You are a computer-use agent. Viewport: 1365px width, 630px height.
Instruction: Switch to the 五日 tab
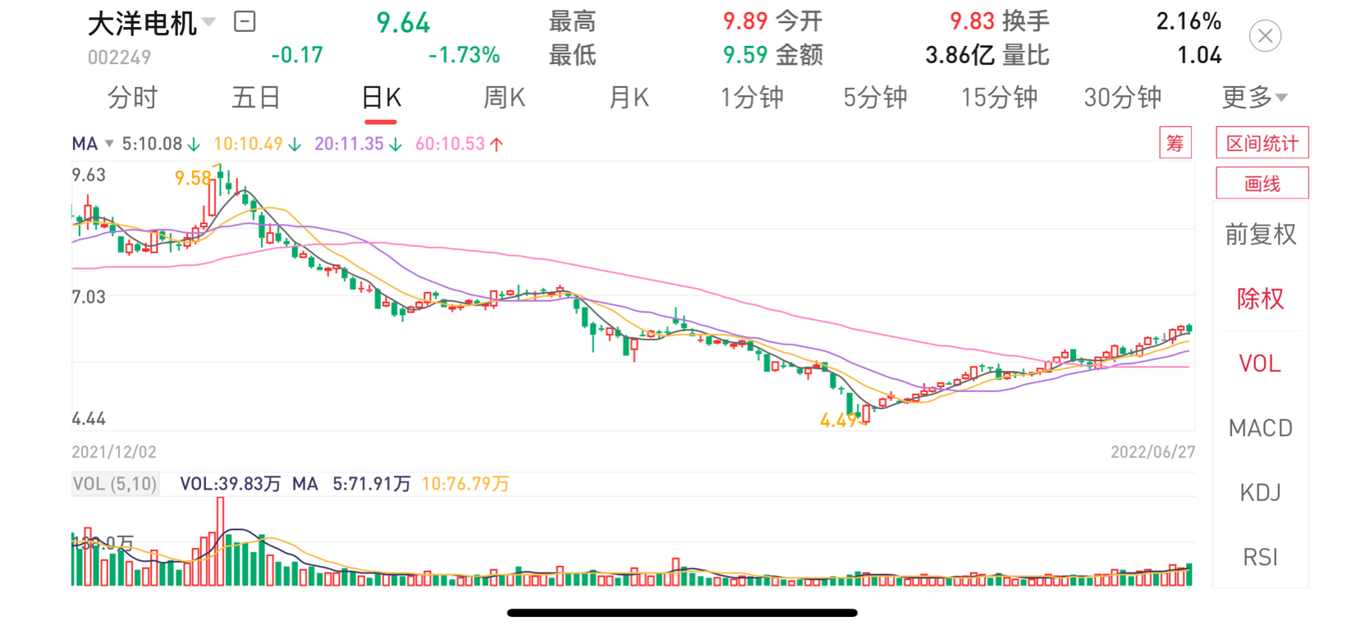tap(256, 98)
